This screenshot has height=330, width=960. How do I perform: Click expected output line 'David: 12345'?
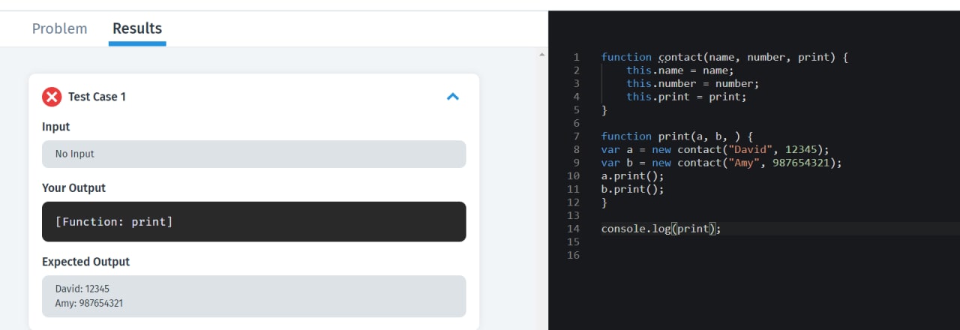[x=82, y=289]
